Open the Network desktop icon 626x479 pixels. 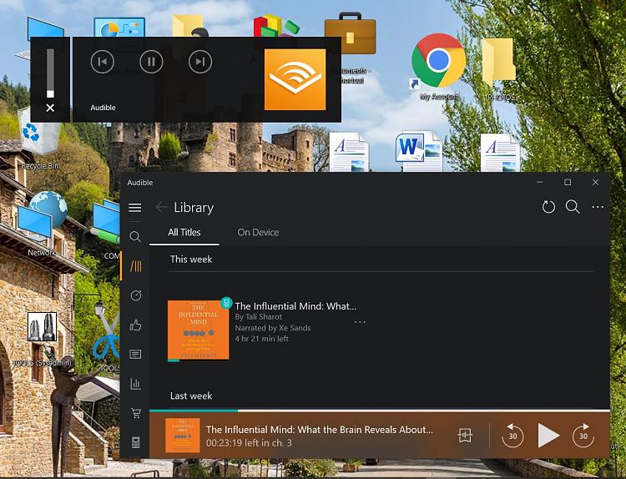pyautogui.click(x=42, y=224)
